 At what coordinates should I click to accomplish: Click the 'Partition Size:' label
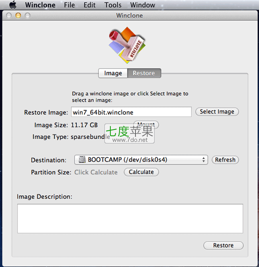click(51, 172)
